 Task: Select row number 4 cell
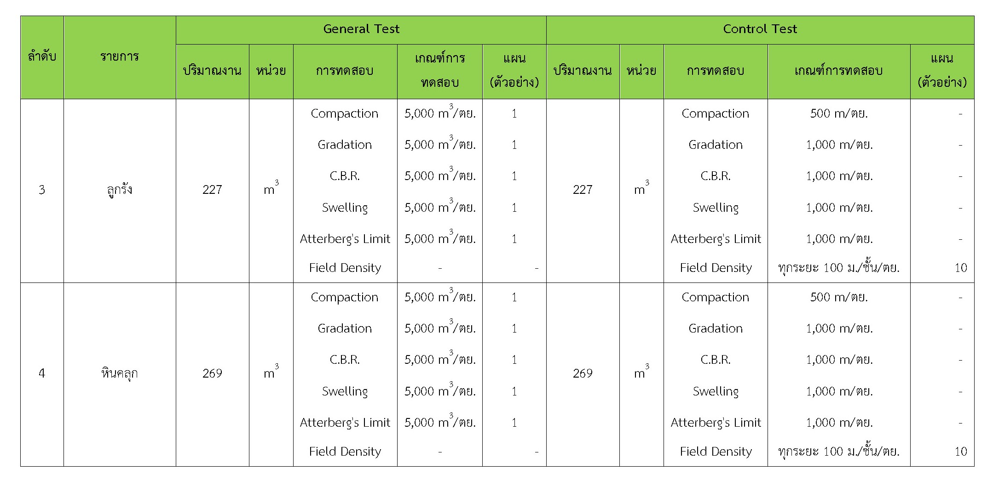pos(42,373)
